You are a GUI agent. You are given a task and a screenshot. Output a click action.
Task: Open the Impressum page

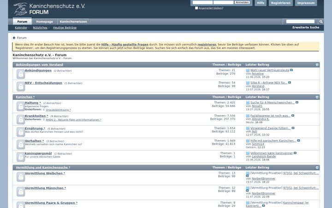click(x=306, y=3)
